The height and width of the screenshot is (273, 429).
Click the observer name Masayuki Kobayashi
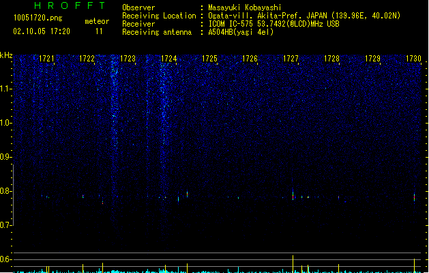click(245, 8)
